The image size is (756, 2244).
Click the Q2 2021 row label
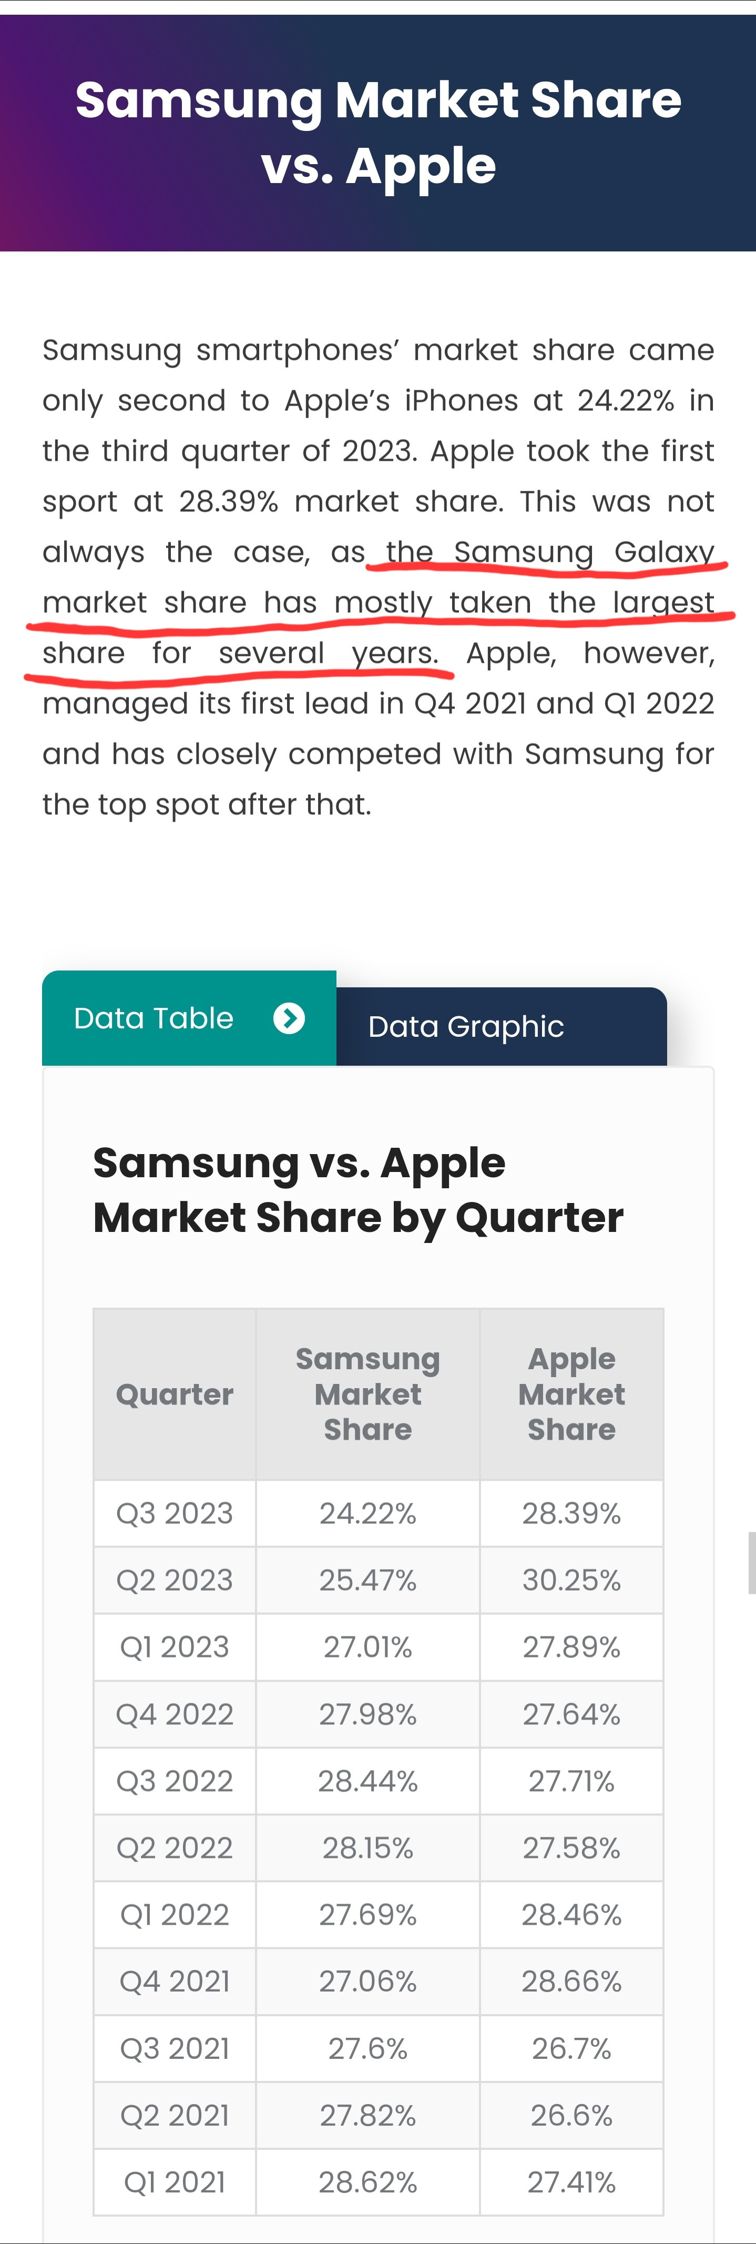click(x=174, y=2115)
